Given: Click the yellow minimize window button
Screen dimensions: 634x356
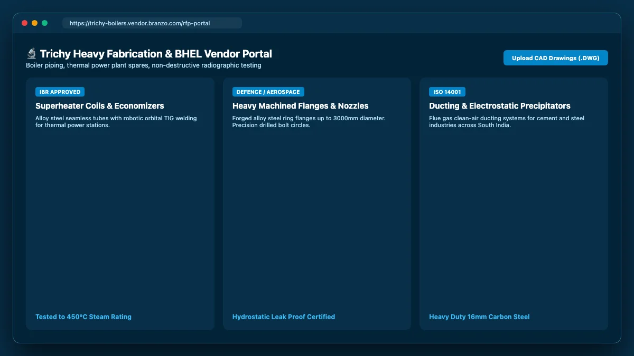Looking at the screenshot, I should click(x=34, y=23).
